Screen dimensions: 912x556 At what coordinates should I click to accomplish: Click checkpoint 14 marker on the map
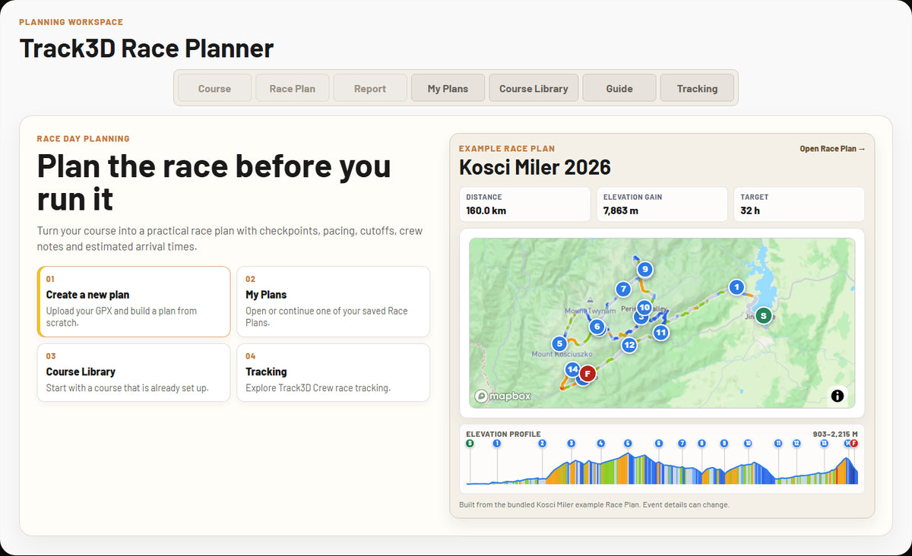[573, 369]
